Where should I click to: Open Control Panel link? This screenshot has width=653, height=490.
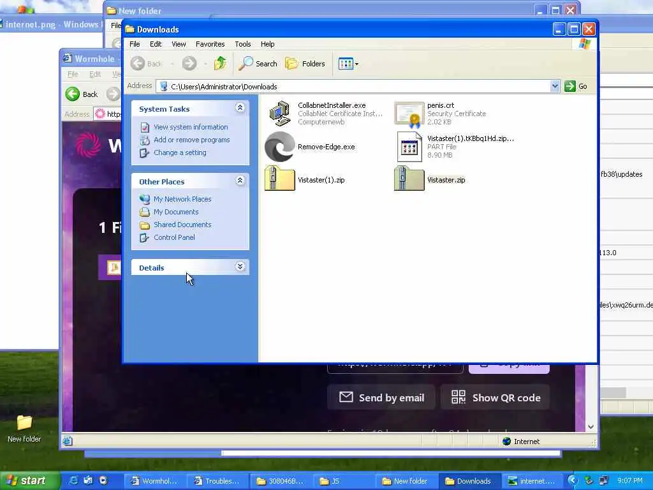coord(174,237)
